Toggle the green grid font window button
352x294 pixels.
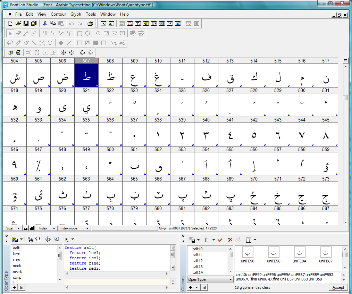162,24
